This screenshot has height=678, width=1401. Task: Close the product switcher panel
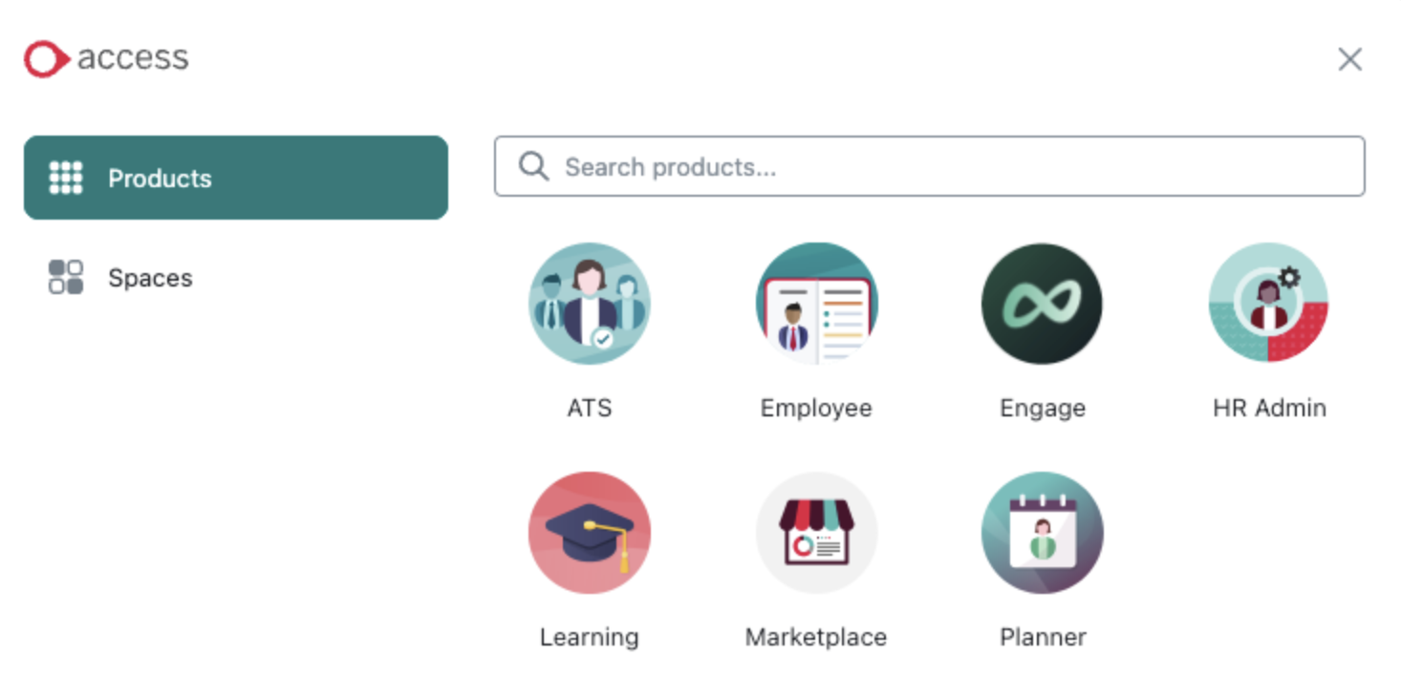(1349, 60)
